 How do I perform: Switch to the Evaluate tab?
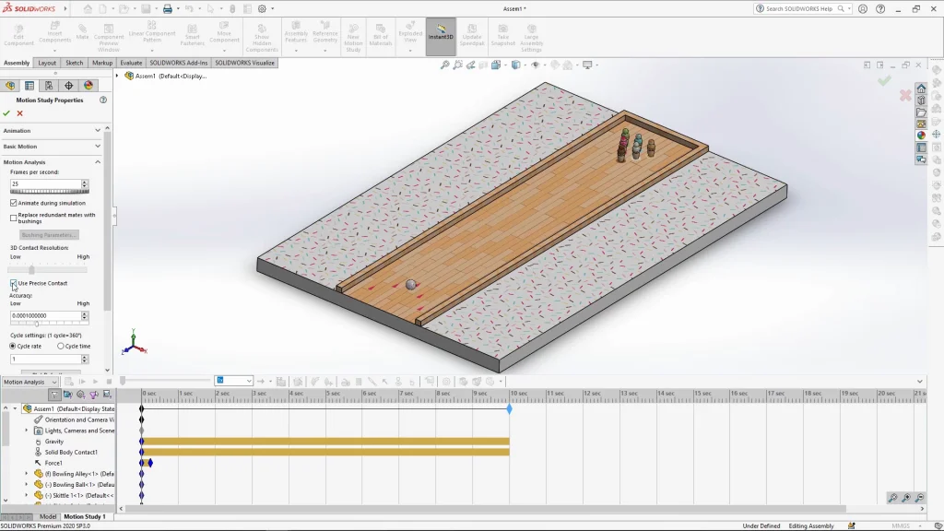tap(131, 63)
